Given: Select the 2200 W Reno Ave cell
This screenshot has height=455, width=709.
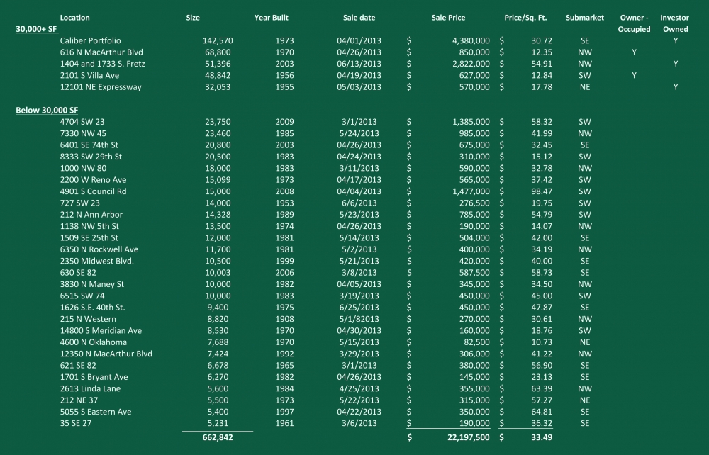Looking at the screenshot, I should (x=93, y=180).
